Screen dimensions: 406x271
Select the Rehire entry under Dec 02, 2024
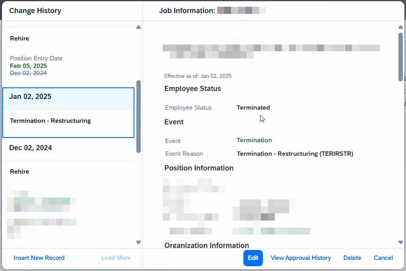19,172
